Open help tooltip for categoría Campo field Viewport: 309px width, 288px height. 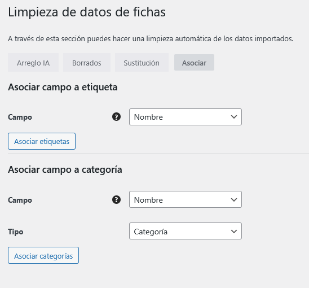click(116, 200)
